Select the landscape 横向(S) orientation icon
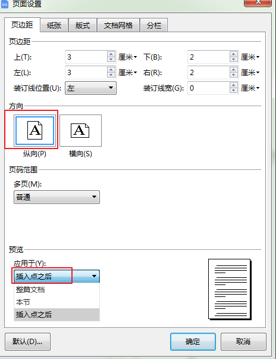This screenshot has width=276, height=359. click(x=80, y=131)
